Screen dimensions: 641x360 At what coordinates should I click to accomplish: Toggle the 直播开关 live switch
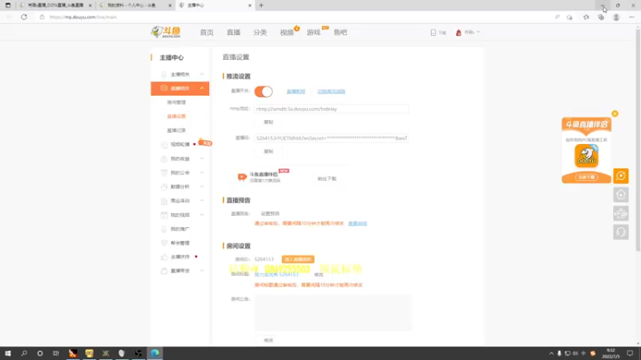click(264, 91)
